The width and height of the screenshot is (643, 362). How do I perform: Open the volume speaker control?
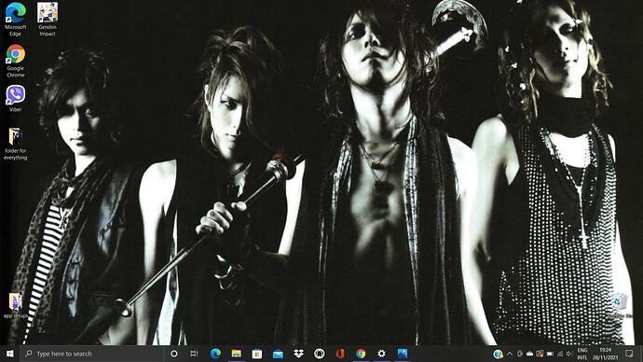[568, 354]
